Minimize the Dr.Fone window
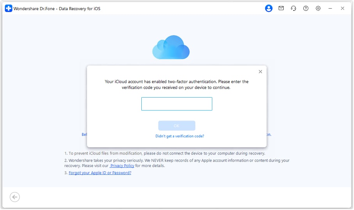Image resolution: width=354 pixels, height=210 pixels. [330, 8]
